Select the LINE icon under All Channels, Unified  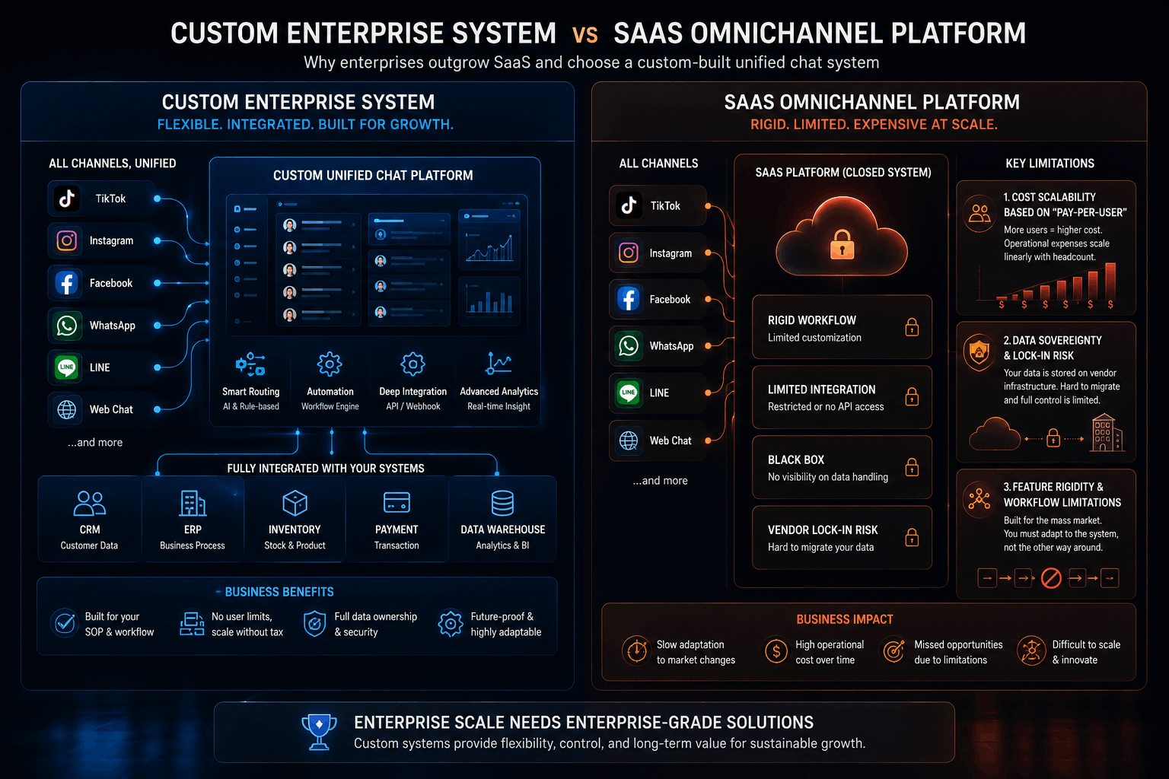[67, 367]
